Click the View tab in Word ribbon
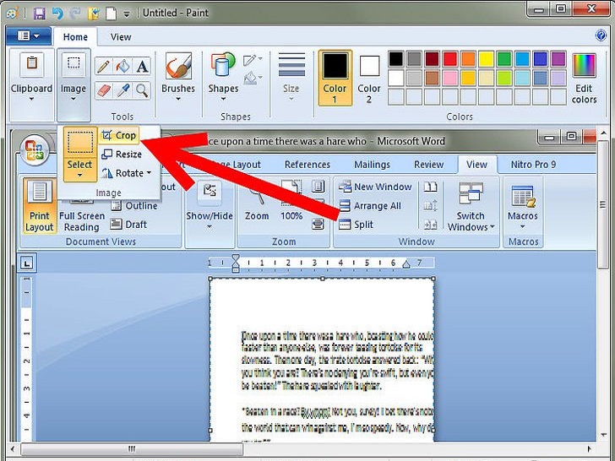 click(x=477, y=165)
